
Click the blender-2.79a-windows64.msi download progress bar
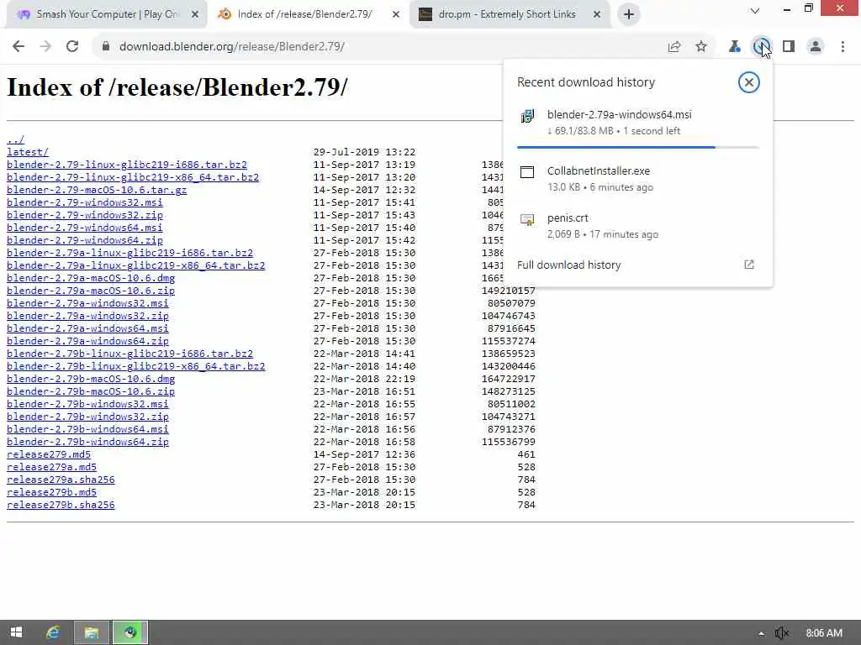point(637,147)
